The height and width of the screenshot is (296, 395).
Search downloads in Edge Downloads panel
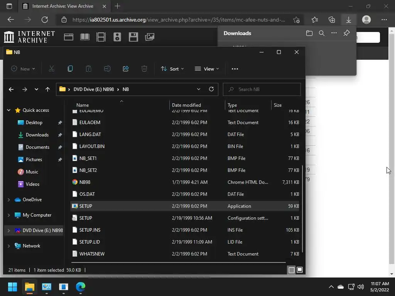322,33
